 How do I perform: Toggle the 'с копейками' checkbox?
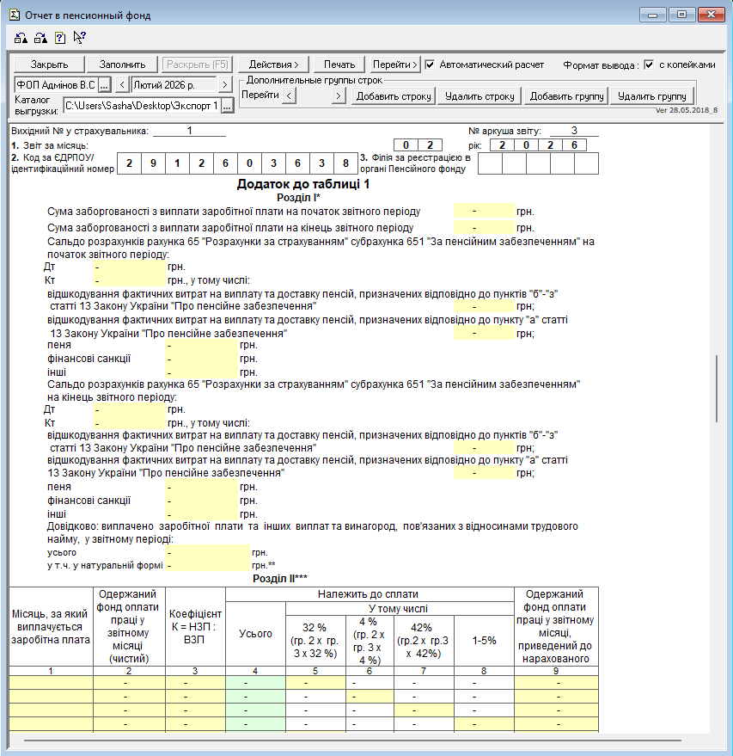point(649,65)
